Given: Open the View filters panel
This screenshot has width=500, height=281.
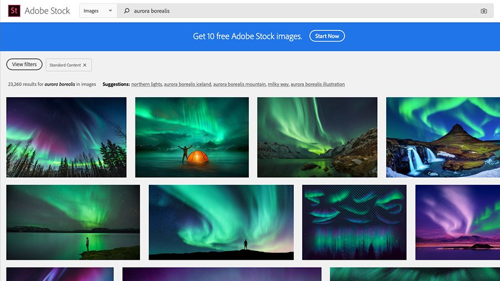Looking at the screenshot, I should 24,64.
